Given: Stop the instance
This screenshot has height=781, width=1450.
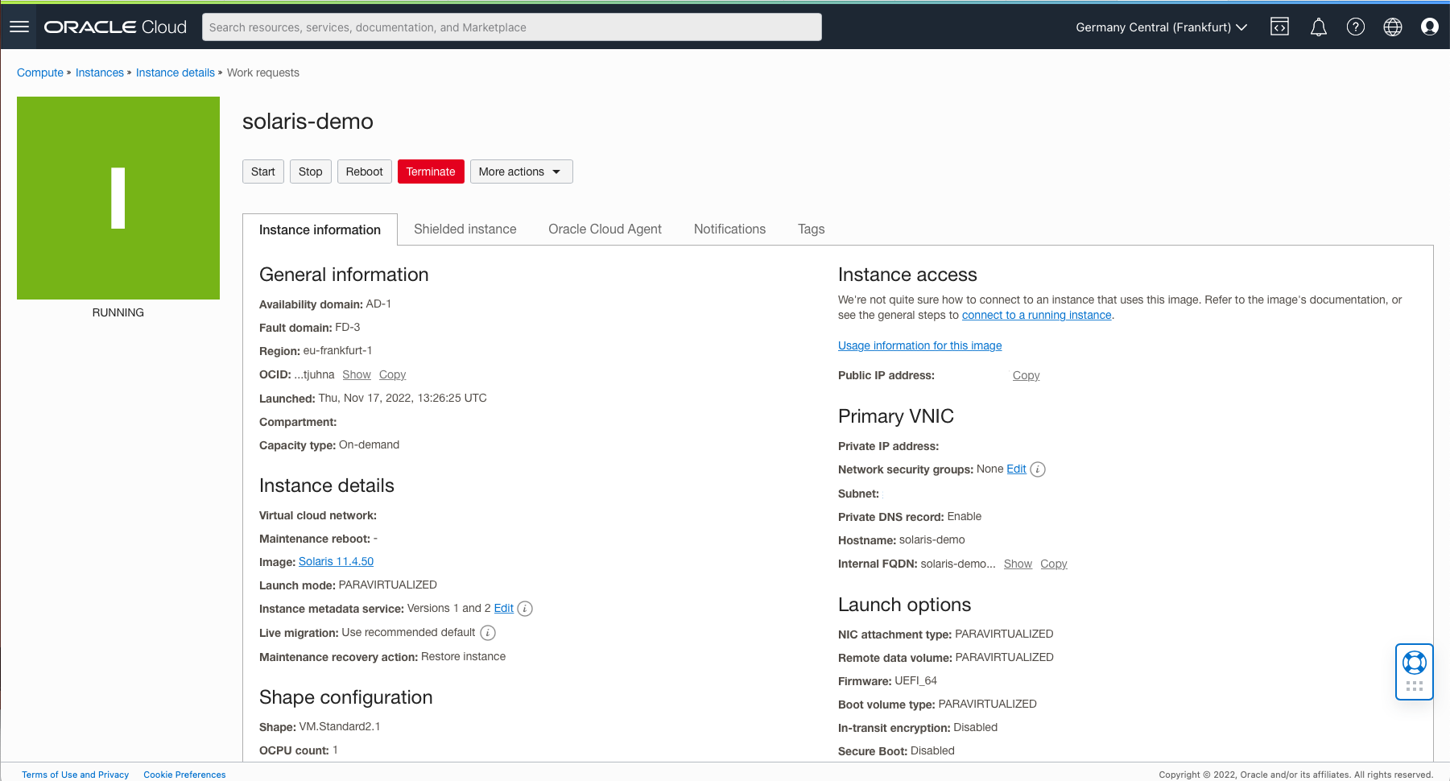Looking at the screenshot, I should pyautogui.click(x=311, y=171).
